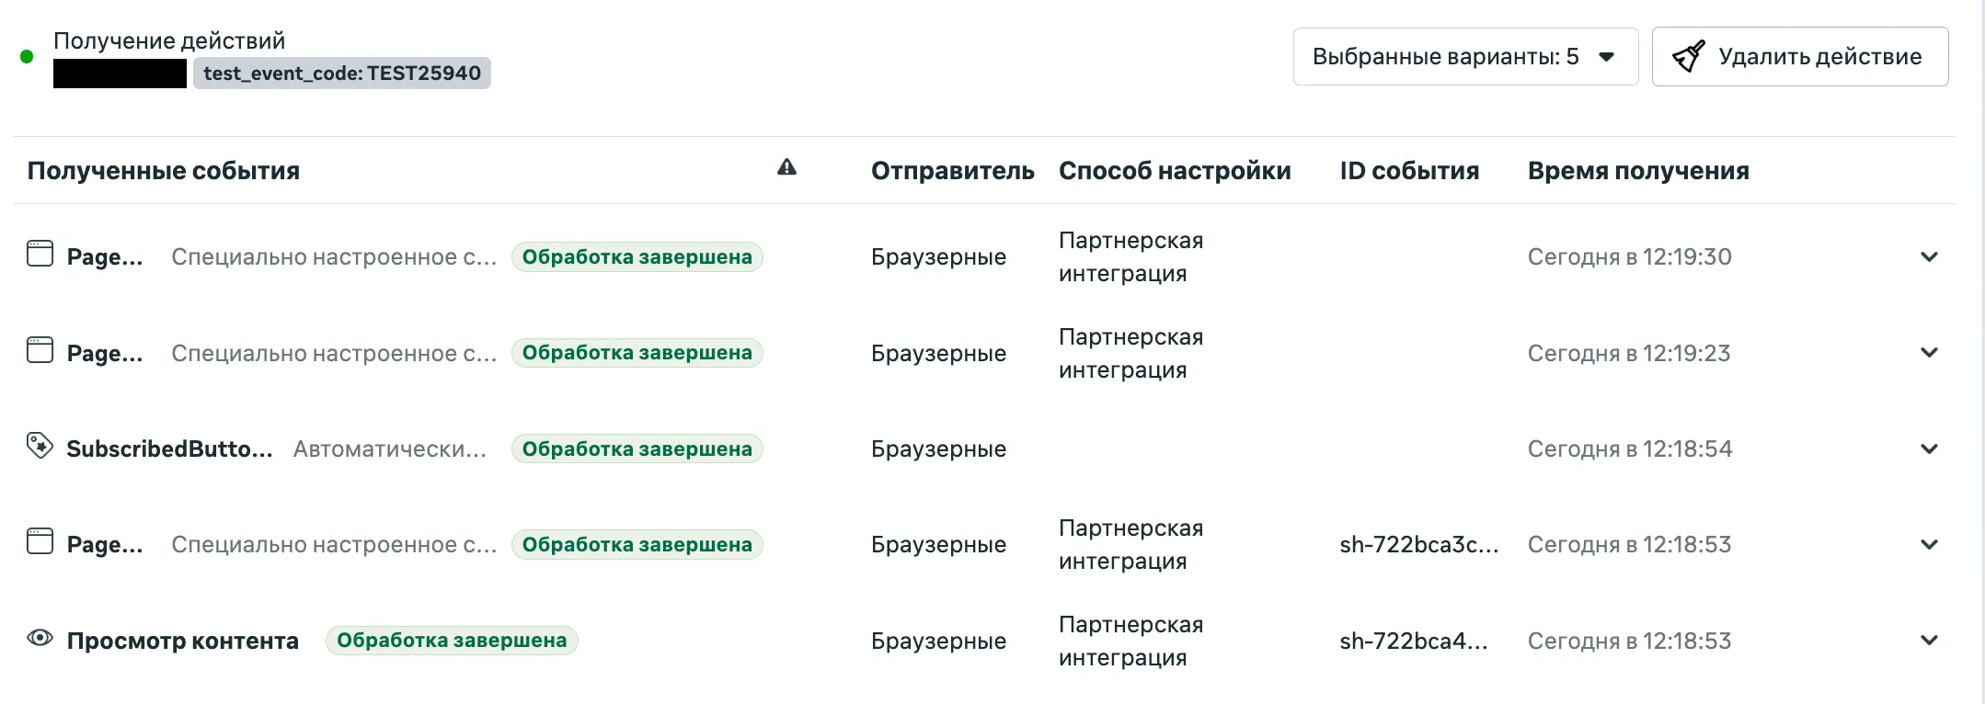Click Обработка завершена badge on Просмотр контента row
1985x704 pixels.
[452, 641]
